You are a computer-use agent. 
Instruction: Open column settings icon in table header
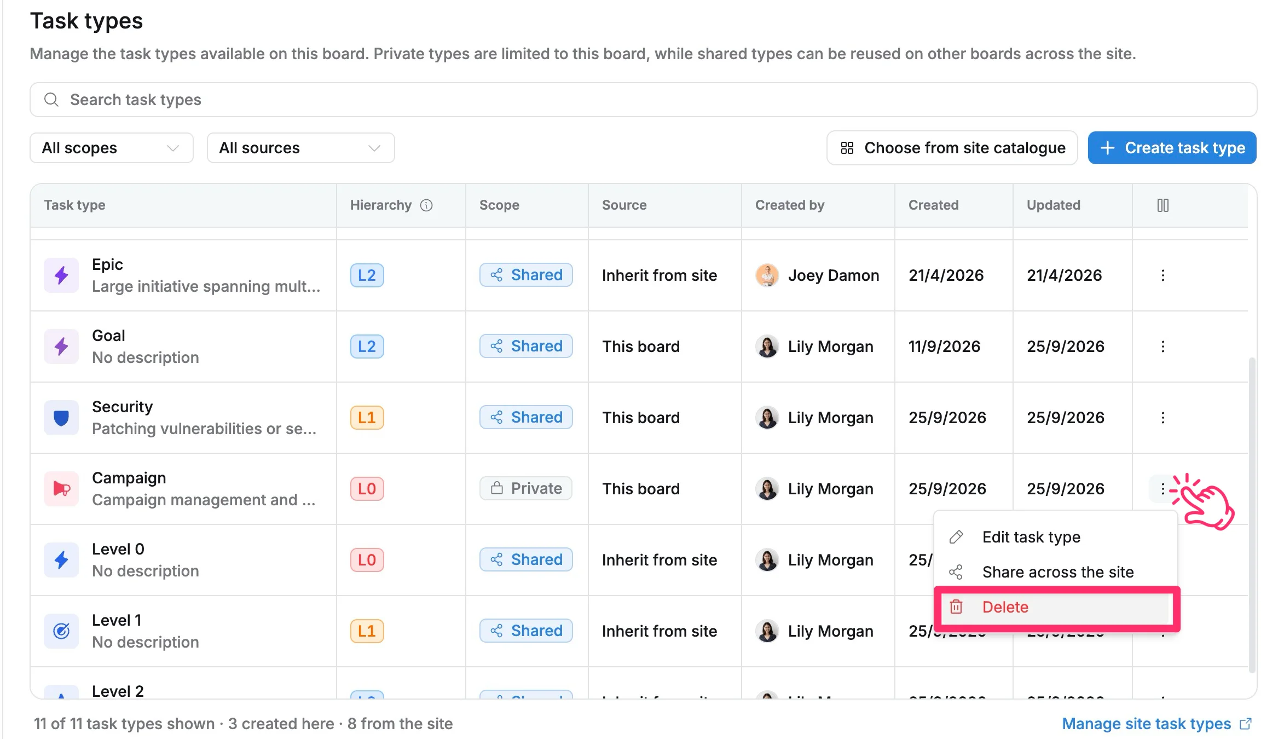(1163, 205)
